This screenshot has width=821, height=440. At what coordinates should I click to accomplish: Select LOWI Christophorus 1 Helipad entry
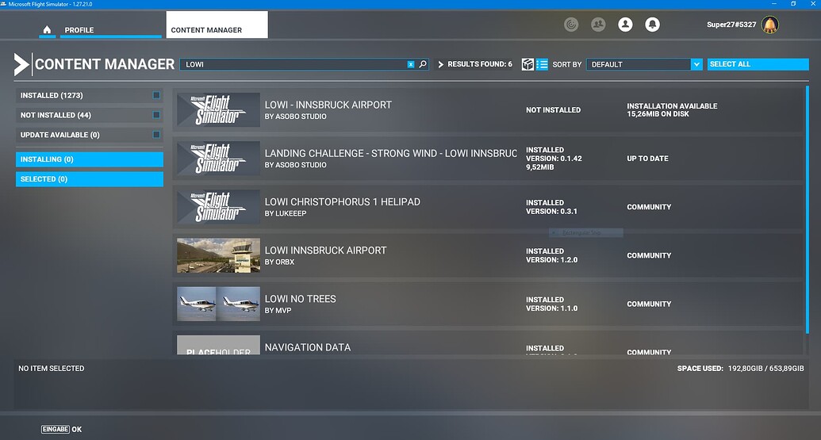488,207
